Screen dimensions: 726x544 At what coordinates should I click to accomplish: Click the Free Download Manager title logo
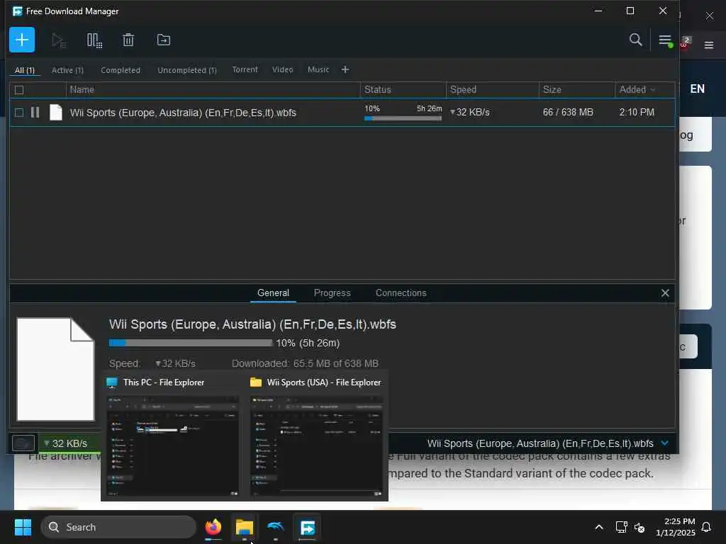17,11
